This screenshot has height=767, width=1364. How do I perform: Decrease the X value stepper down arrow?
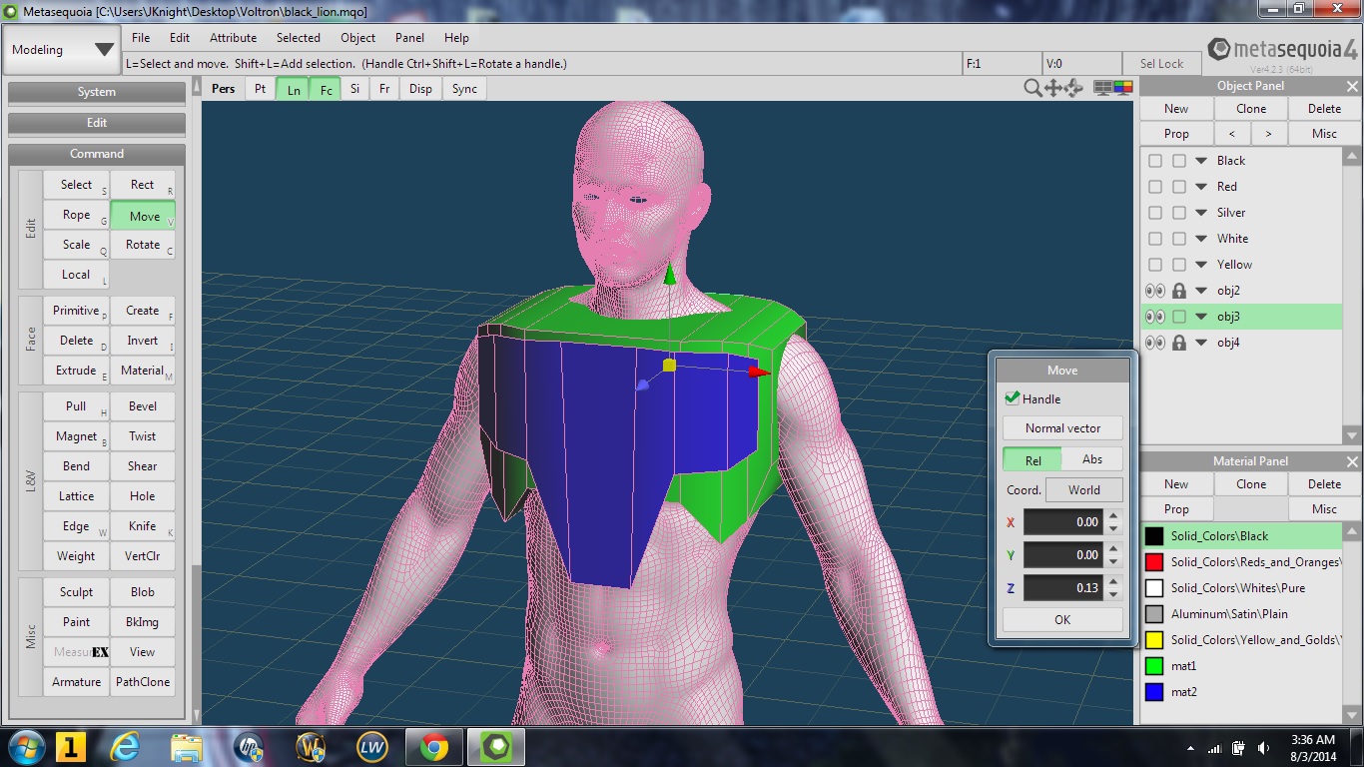[1113, 528]
